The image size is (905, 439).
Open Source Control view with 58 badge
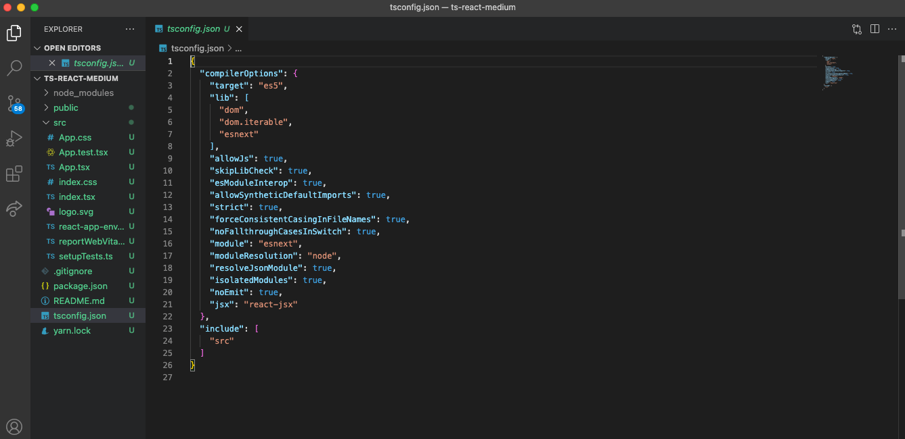tap(14, 103)
